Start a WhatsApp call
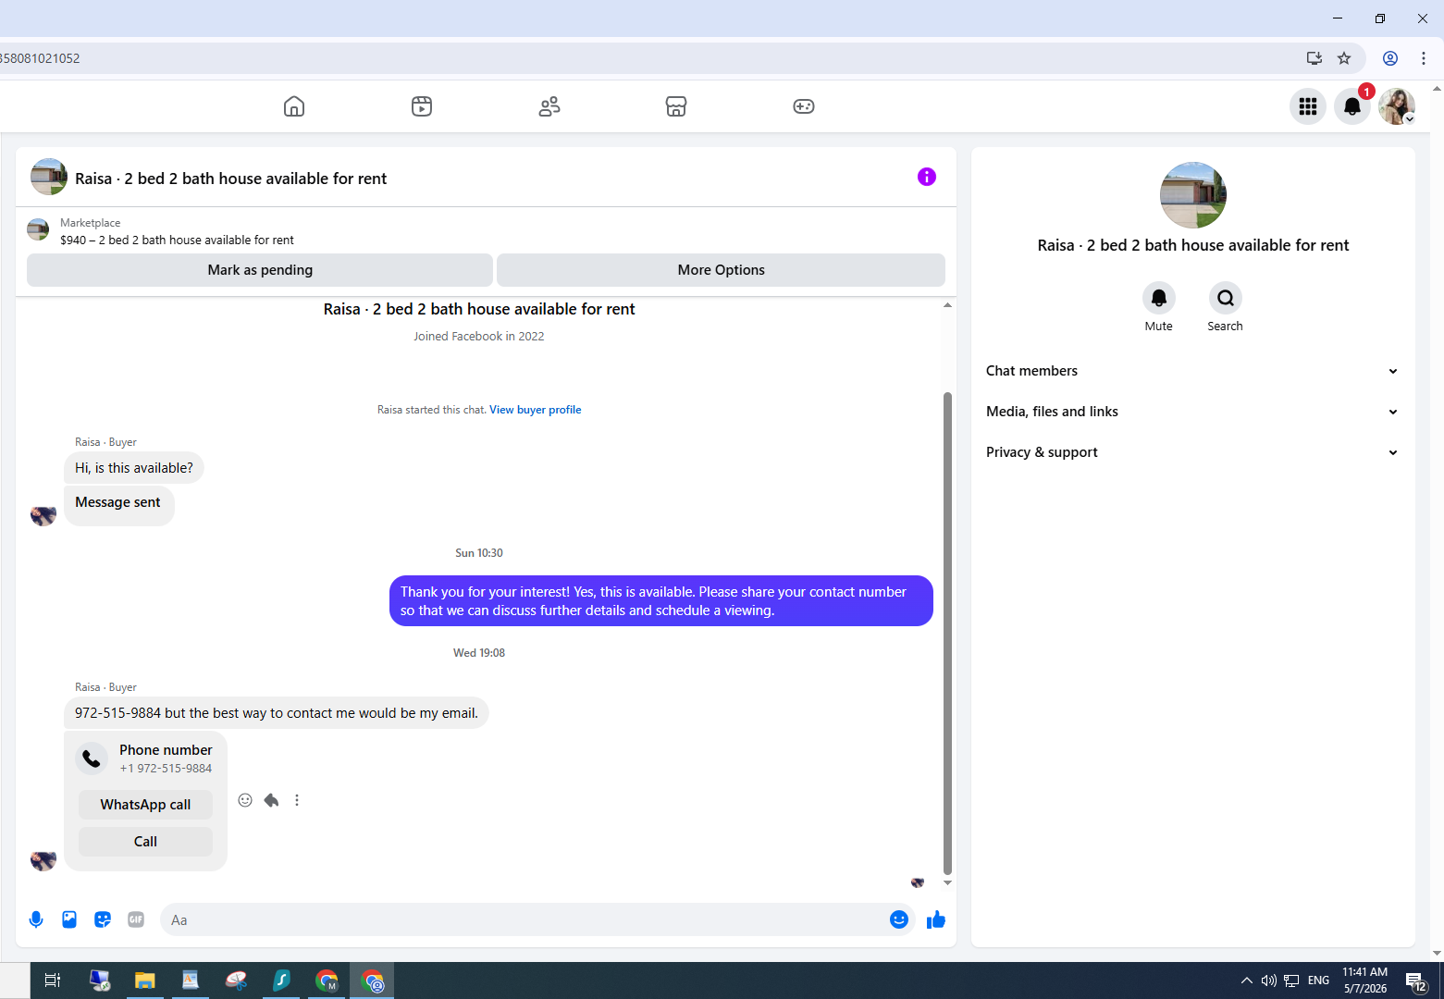Image resolution: width=1444 pixels, height=999 pixels. point(145,805)
